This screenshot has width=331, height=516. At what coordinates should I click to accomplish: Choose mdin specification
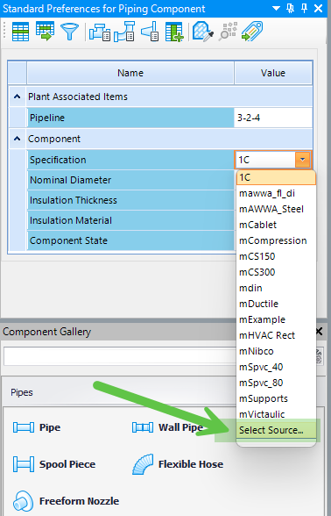point(276,288)
